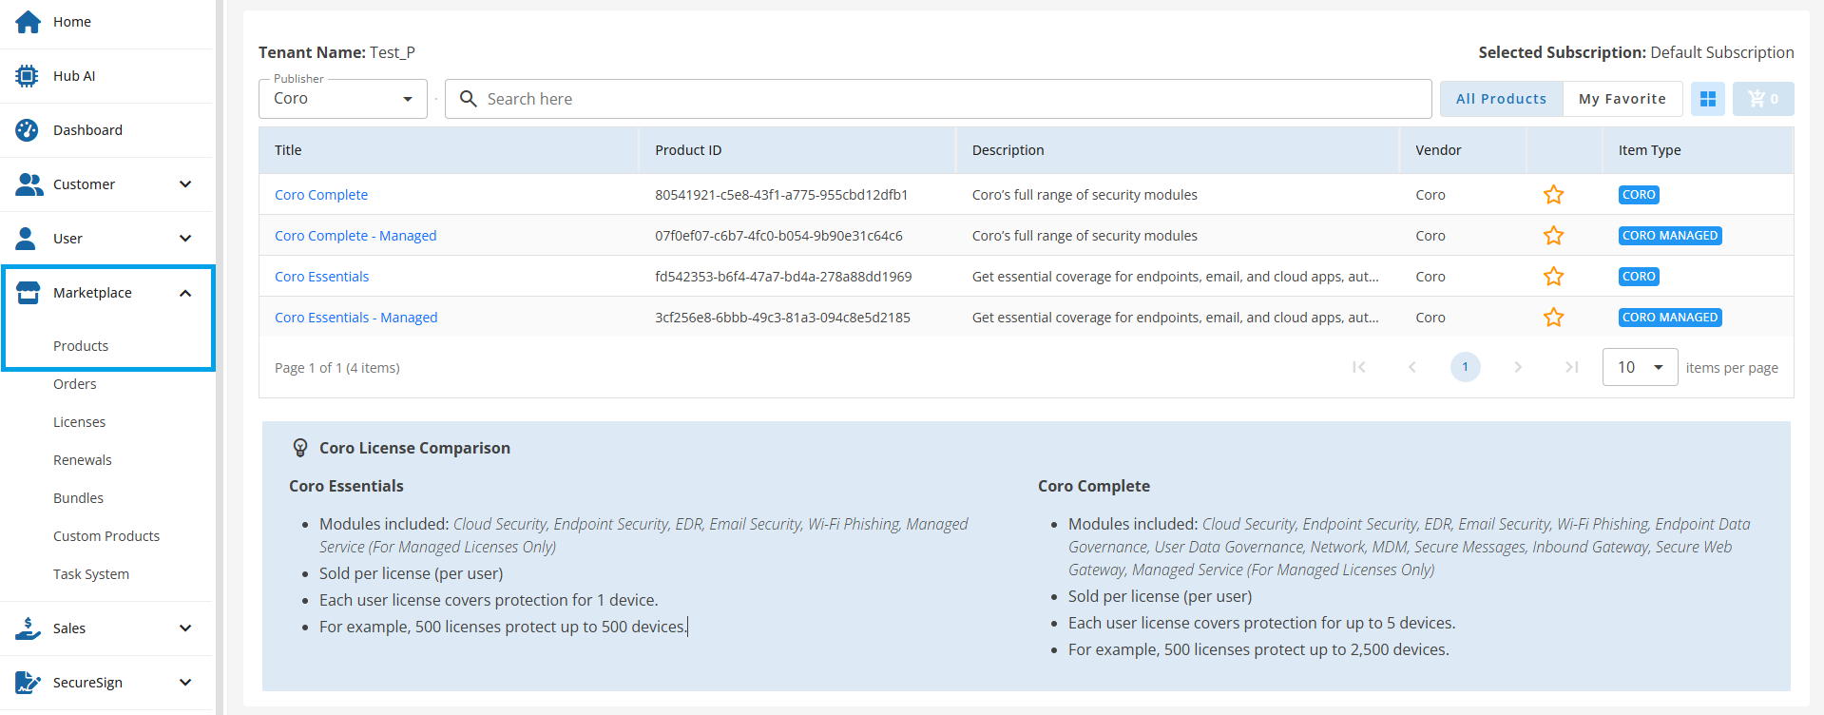1824x715 pixels.
Task: Go to first page arrow
Action: (x=1359, y=367)
